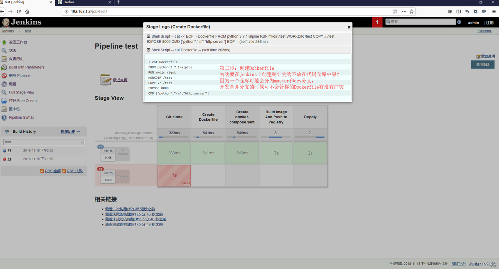Go back to dashboard via 返回工作台

click(x=18, y=42)
